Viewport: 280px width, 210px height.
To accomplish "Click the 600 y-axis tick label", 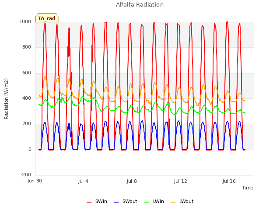I will click(27, 73).
